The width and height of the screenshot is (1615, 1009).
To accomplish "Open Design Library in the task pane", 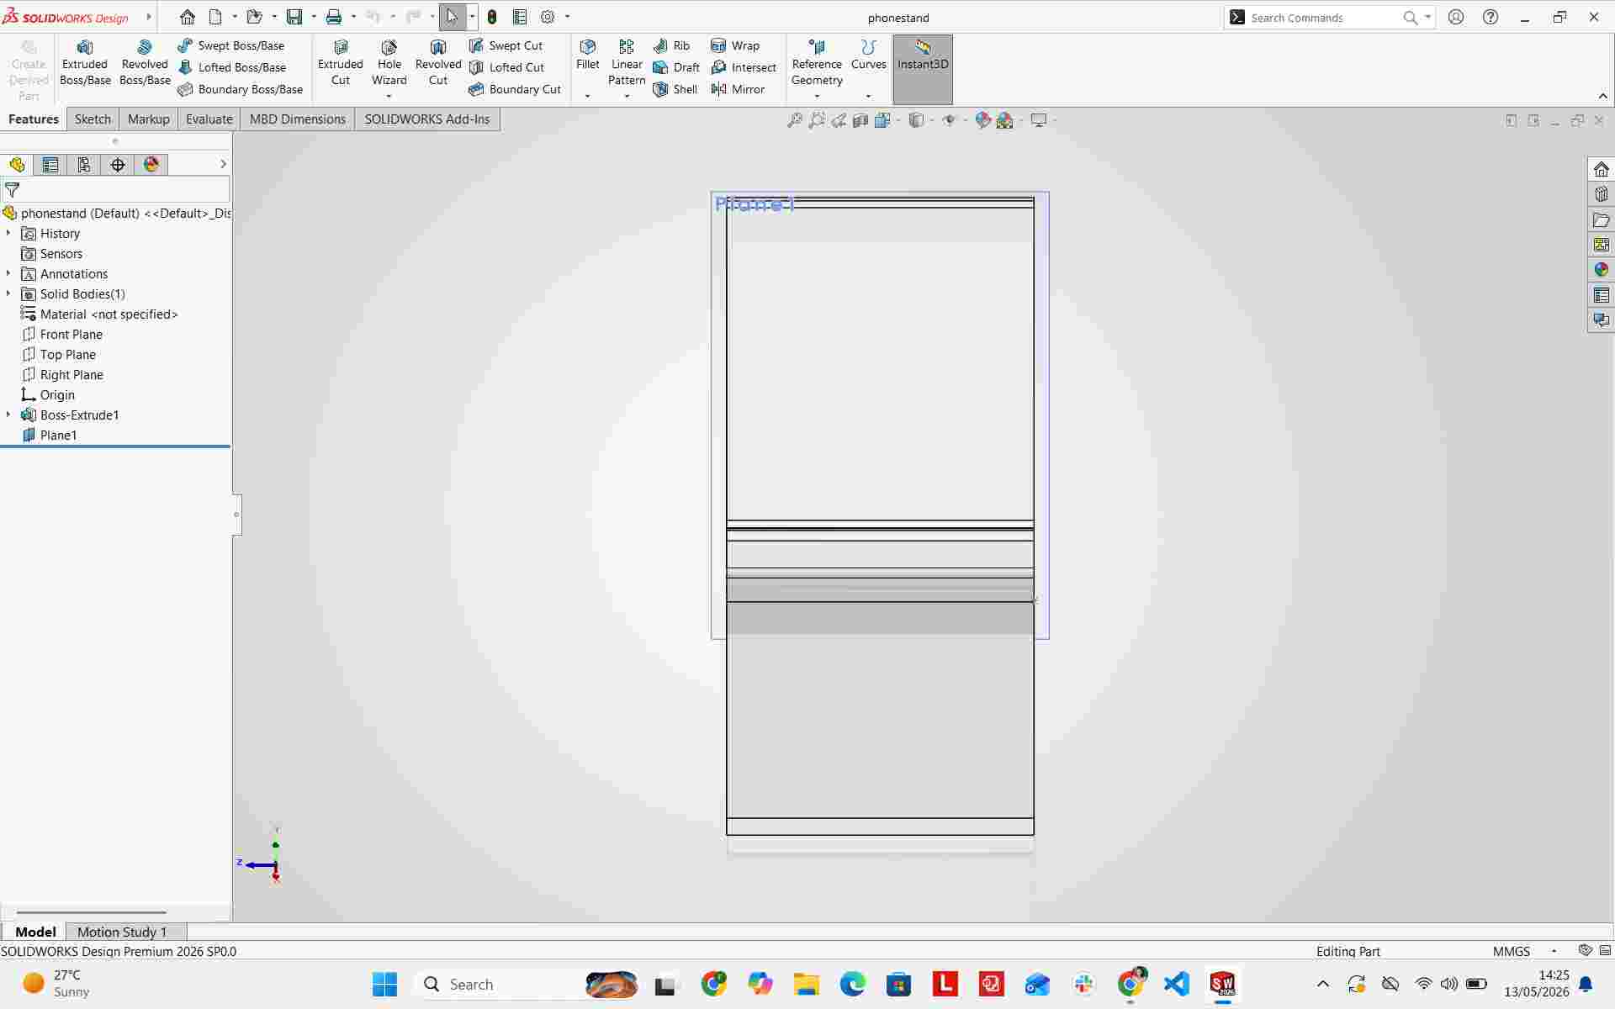I will (1601, 193).
